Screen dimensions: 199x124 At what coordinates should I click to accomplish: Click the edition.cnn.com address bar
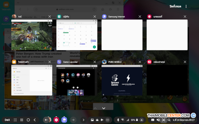click(x=65, y=9)
